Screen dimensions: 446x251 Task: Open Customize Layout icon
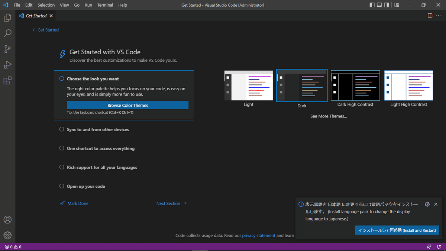point(397,5)
